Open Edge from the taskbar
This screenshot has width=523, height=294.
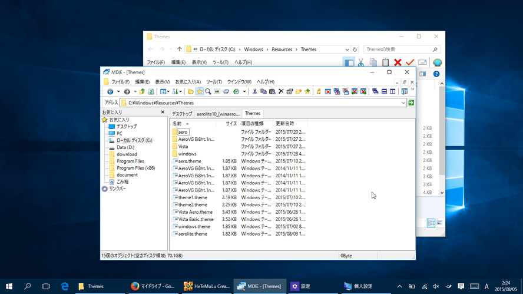(65, 286)
